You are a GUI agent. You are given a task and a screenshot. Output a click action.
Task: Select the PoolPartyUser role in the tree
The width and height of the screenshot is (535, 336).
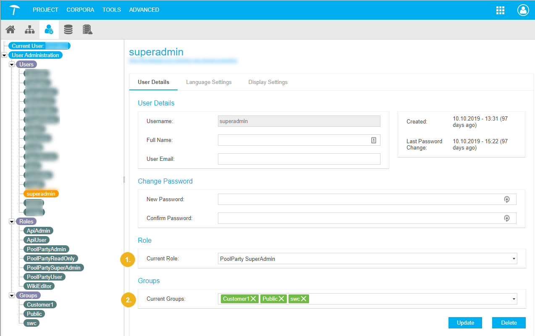tap(44, 277)
